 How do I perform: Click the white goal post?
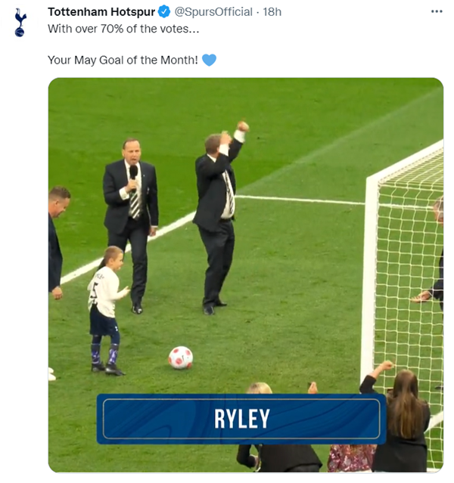[x=370, y=277]
